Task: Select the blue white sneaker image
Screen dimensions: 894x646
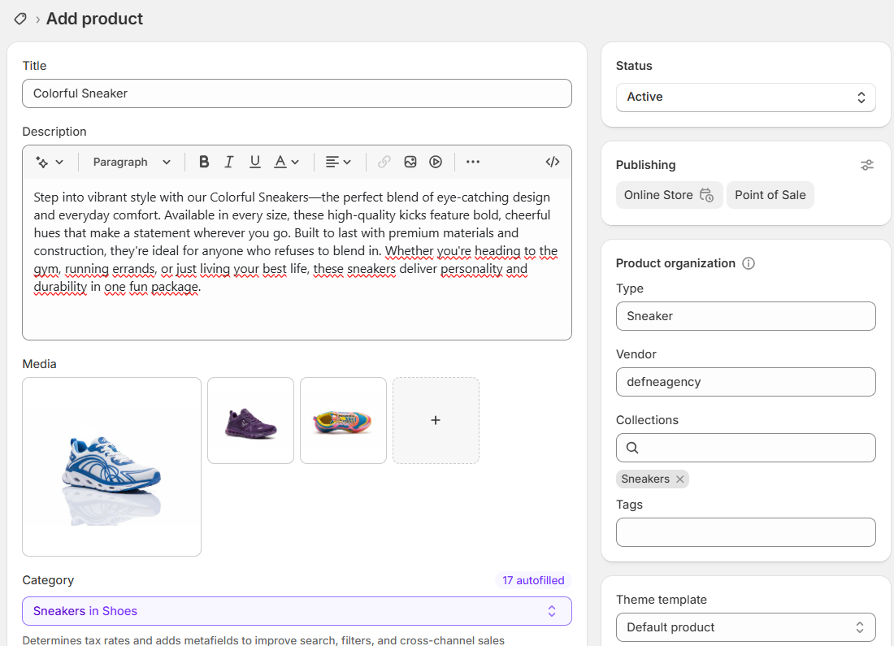Action: pos(112,466)
